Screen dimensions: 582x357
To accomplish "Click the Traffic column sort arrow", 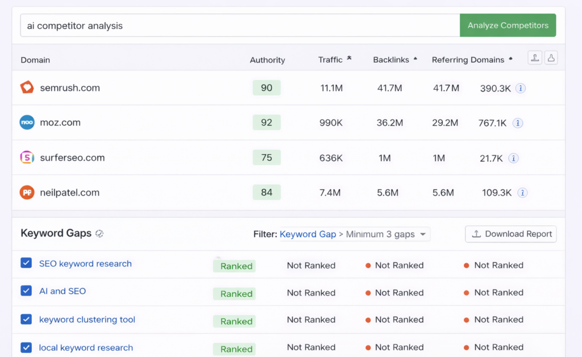I will click(348, 57).
